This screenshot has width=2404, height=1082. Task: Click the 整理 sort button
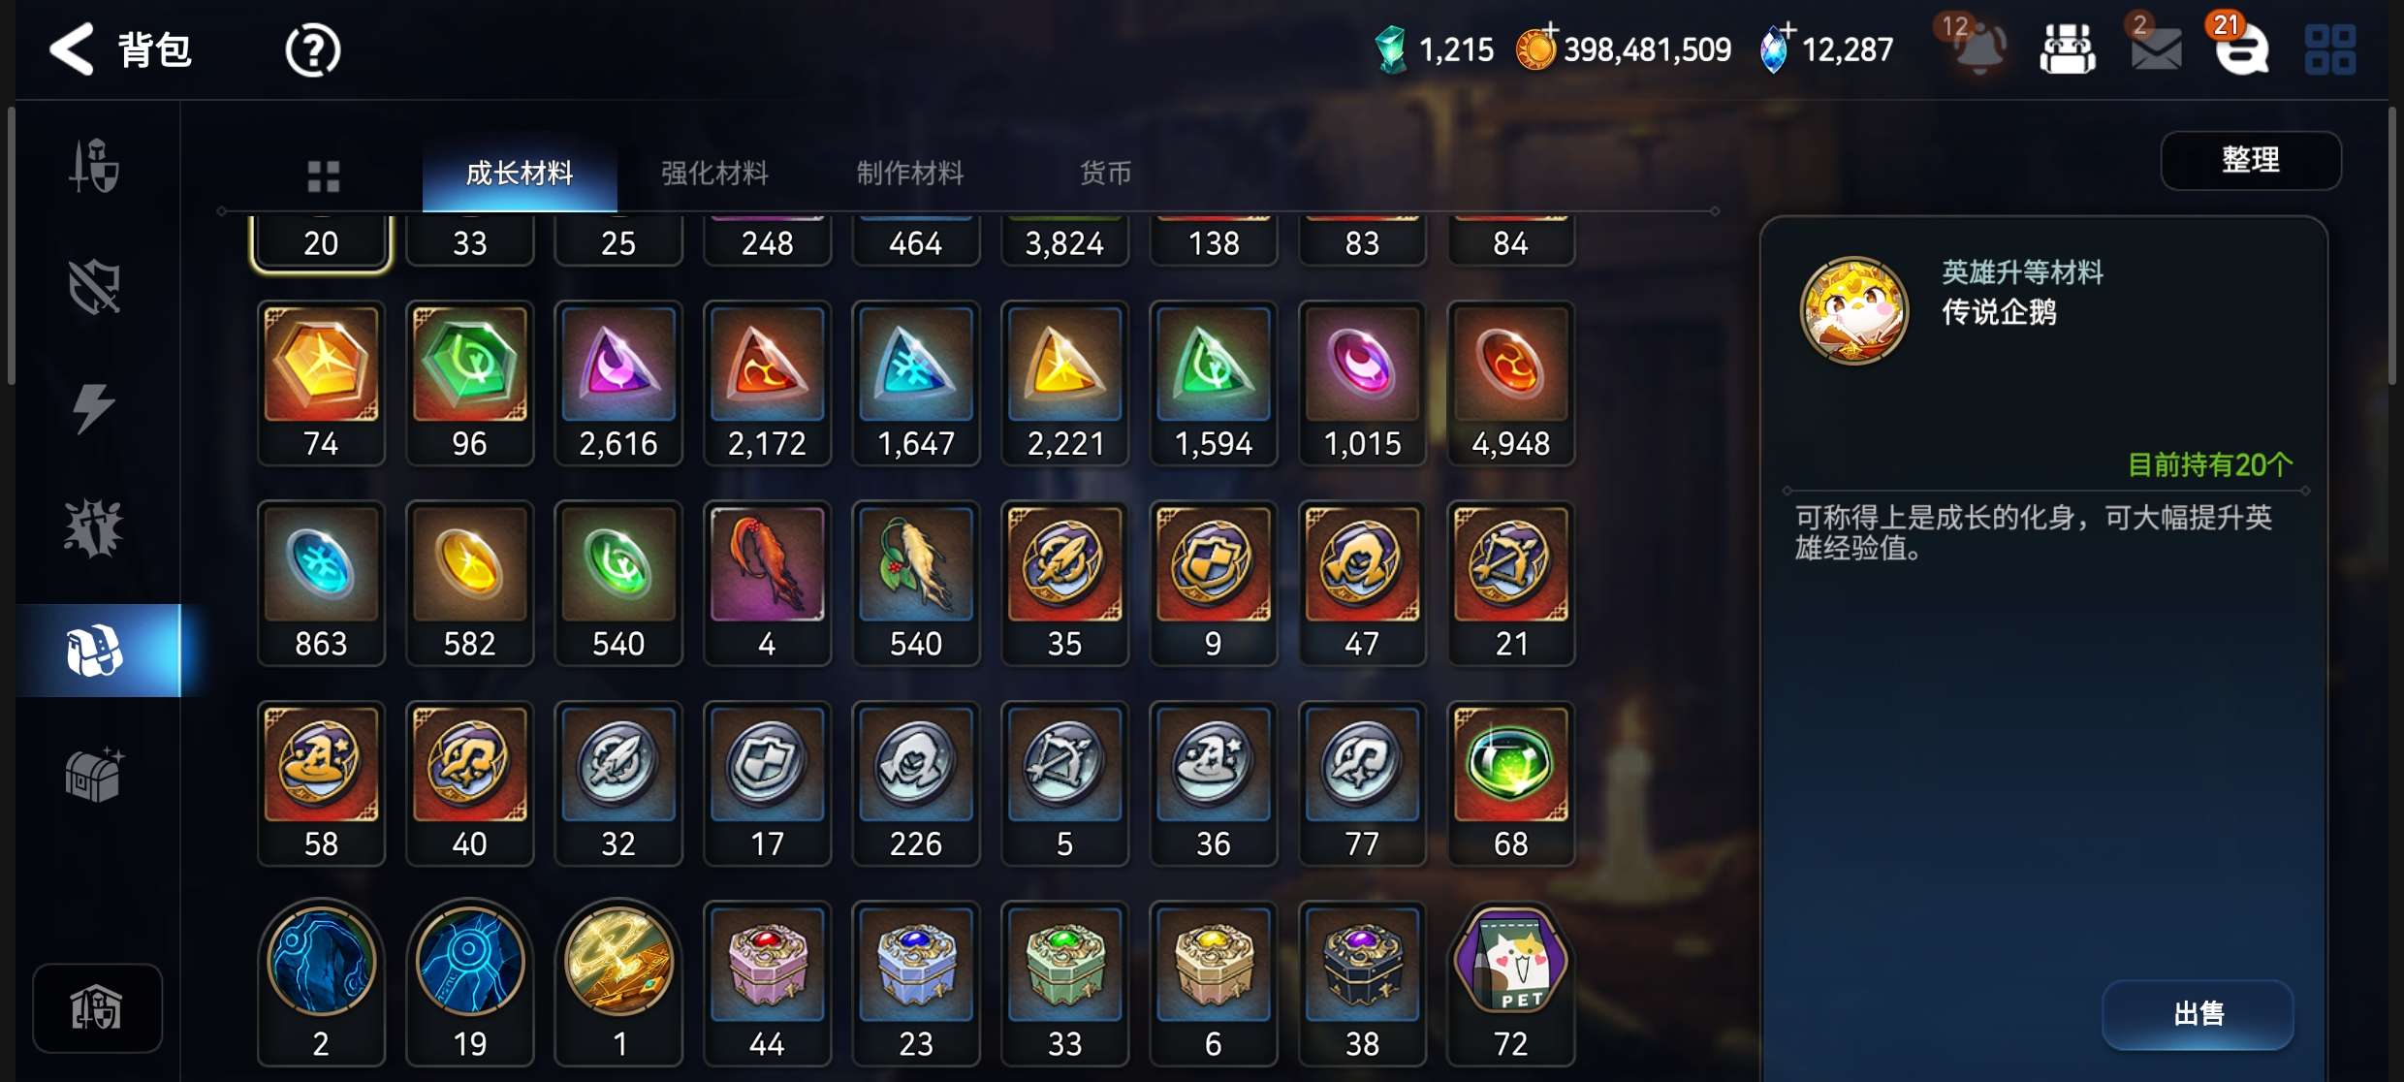[x=2251, y=160]
